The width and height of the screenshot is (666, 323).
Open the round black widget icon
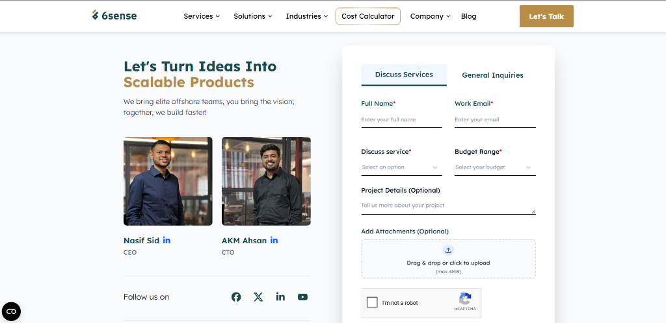click(11, 311)
